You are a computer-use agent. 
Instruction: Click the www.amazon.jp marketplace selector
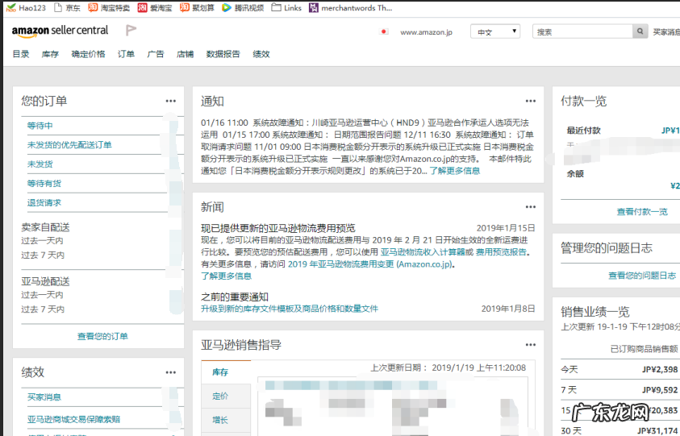click(426, 32)
